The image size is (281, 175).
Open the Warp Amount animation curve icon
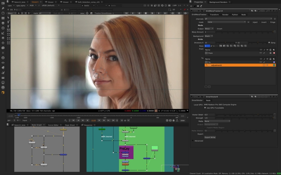coord(274,32)
